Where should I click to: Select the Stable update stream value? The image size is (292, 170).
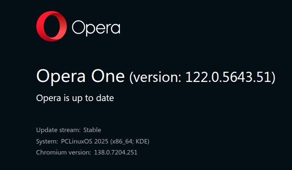coord(92,130)
